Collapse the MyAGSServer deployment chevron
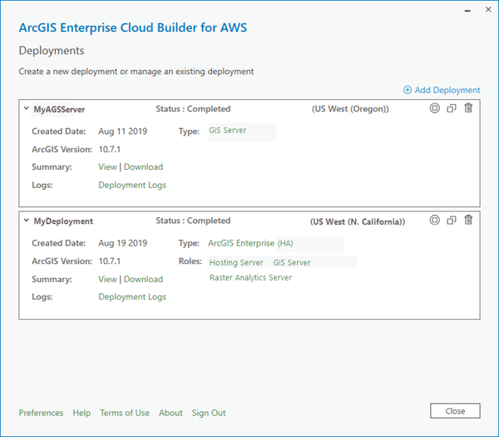The width and height of the screenshot is (499, 437). click(x=27, y=108)
